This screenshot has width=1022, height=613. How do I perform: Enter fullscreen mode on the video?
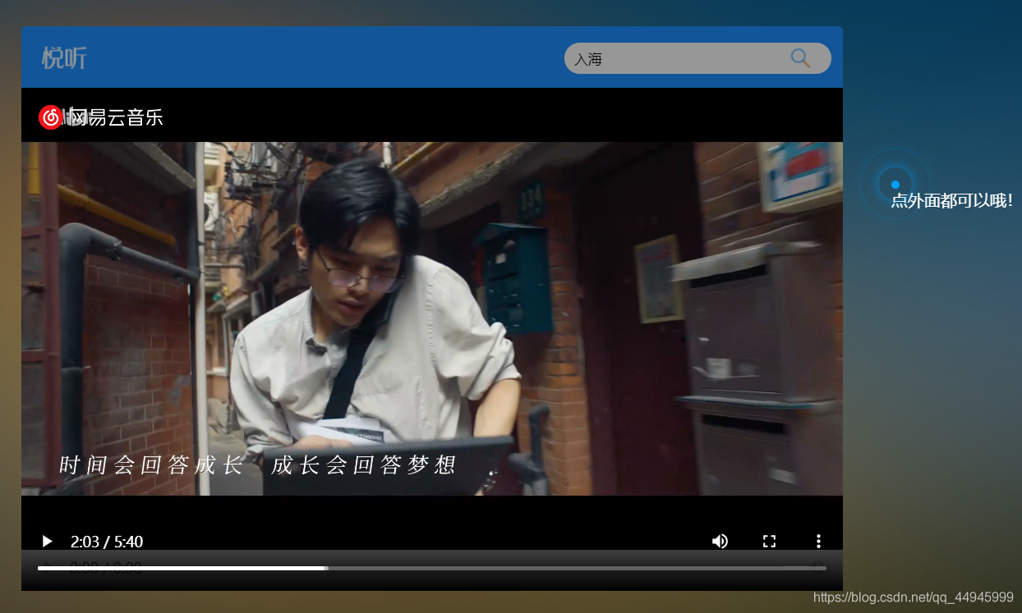click(769, 542)
